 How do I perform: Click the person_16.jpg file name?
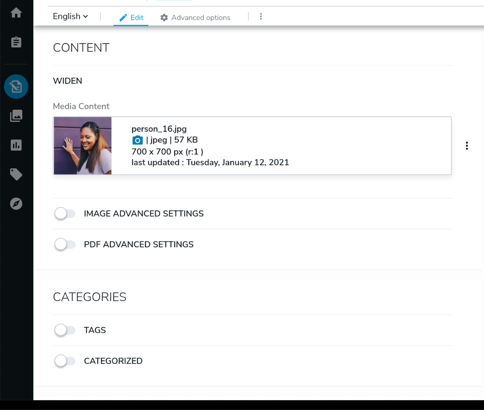point(159,129)
